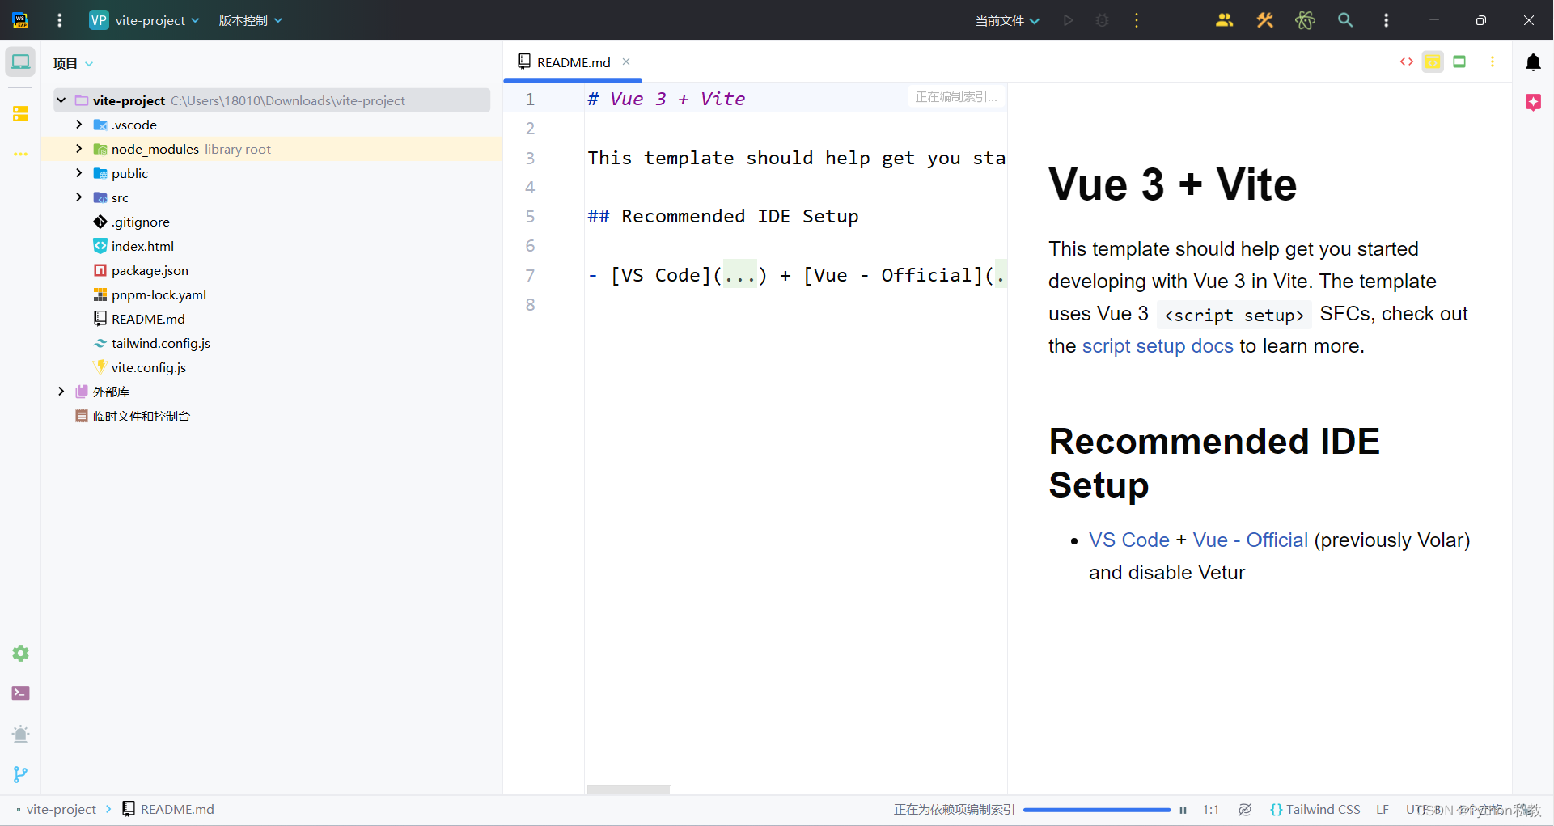This screenshot has width=1554, height=826.
Task: Switch to editor and preview view
Action: click(x=1433, y=61)
